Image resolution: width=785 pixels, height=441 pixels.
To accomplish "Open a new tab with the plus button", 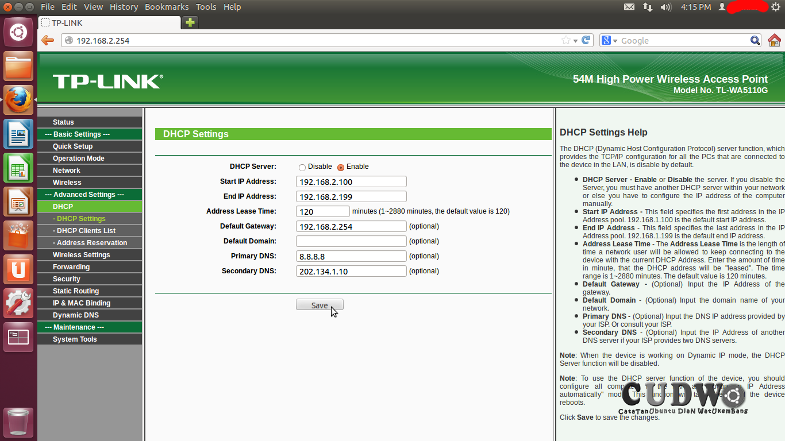I will (x=190, y=22).
